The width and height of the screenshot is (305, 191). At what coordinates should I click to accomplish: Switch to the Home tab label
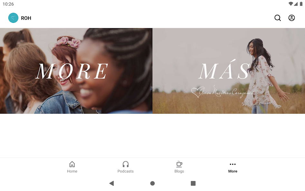72,171
